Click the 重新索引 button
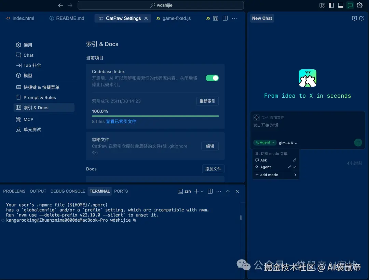Viewport: 369px width, 280px height. click(x=207, y=101)
